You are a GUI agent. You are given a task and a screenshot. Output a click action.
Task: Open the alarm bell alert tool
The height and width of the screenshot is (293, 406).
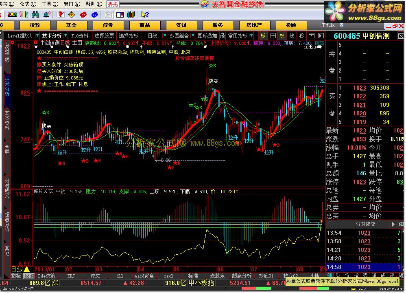[x=47, y=15]
